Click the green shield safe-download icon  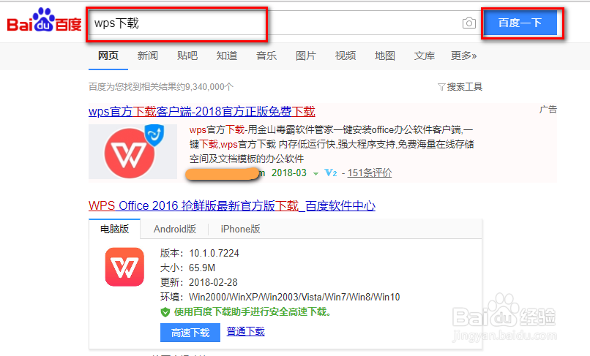tap(165, 312)
